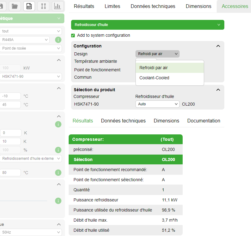Click the info icon next to R449A refrigerant
The height and width of the screenshot is (236, 251).
58,39
